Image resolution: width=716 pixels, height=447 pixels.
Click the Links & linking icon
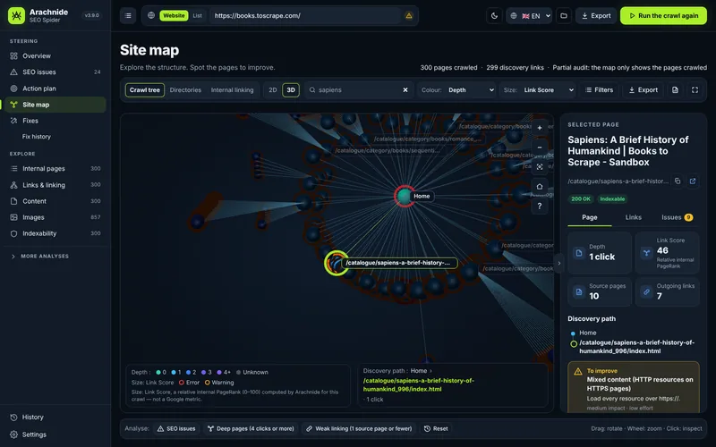pyautogui.click(x=13, y=185)
